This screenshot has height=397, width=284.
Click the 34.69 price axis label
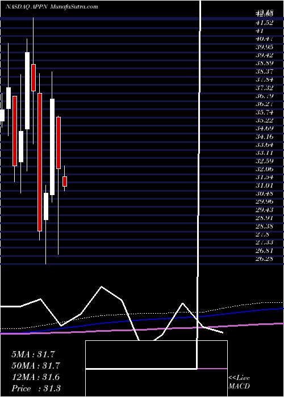coord(265,129)
